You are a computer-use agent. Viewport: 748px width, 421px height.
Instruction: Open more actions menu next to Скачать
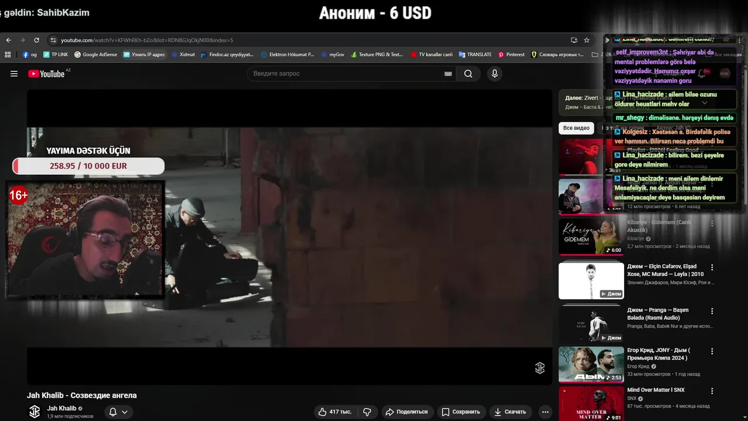pos(545,412)
